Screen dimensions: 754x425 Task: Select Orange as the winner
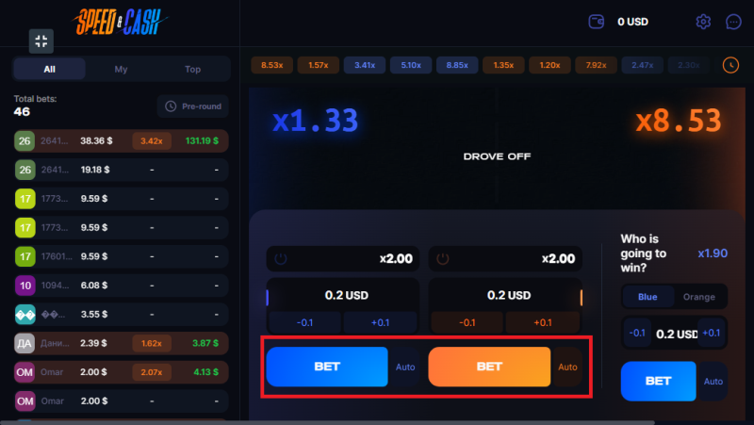[x=699, y=297]
